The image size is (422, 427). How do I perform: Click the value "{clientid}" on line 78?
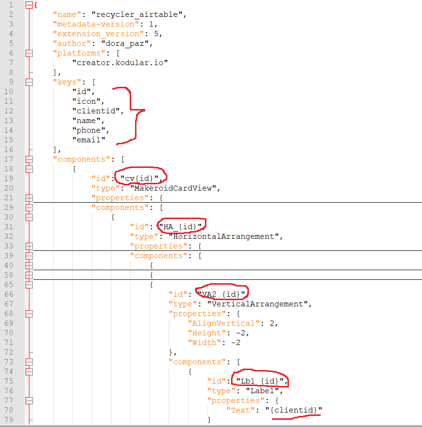294,410
